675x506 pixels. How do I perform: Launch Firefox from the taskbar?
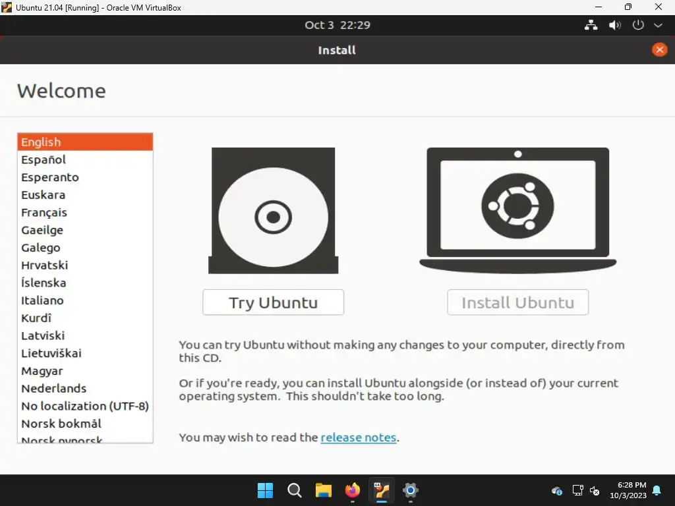pyautogui.click(x=353, y=490)
